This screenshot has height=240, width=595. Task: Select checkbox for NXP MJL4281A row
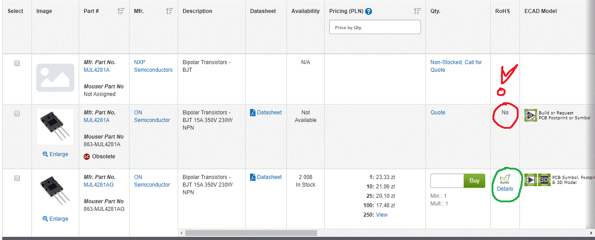[17, 63]
